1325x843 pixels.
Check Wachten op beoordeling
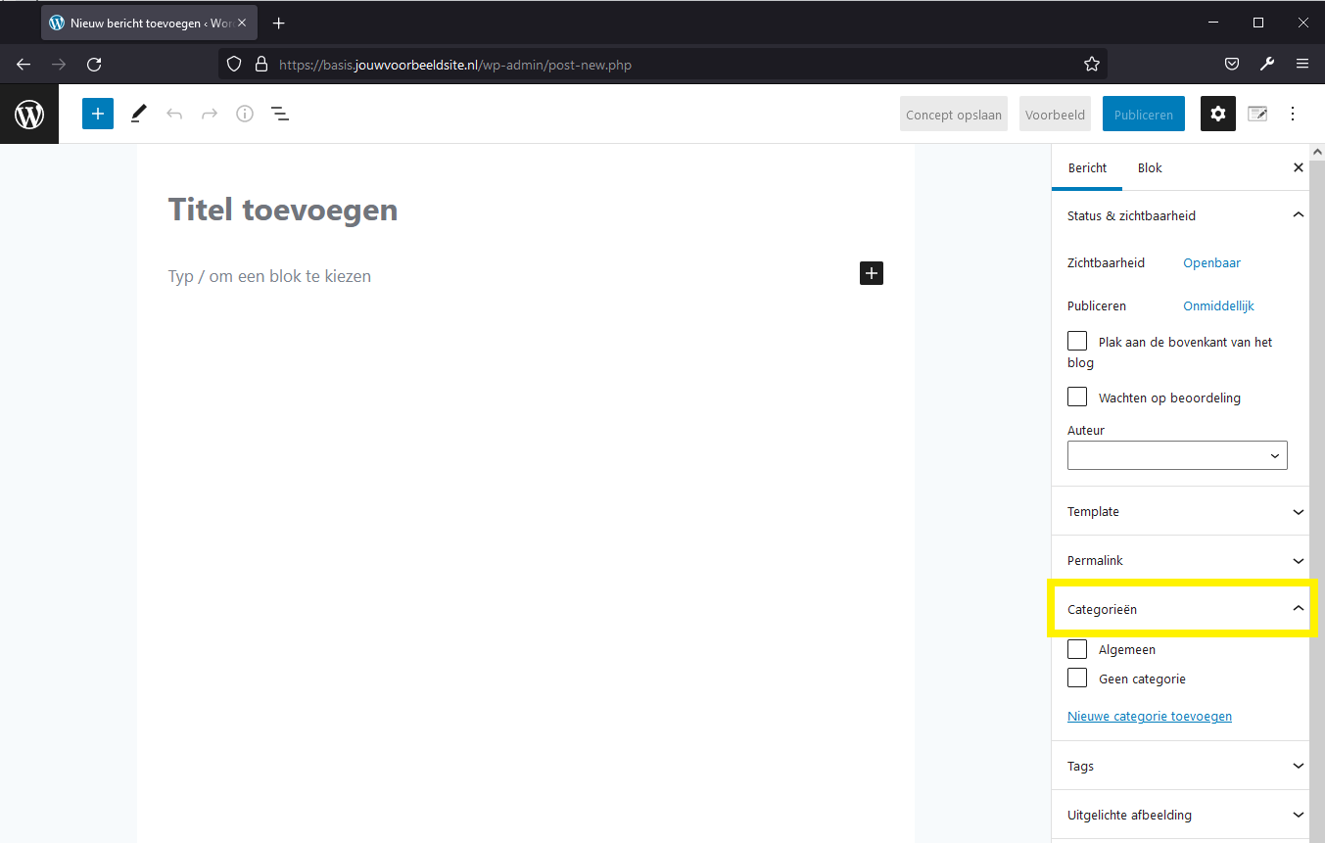point(1076,397)
